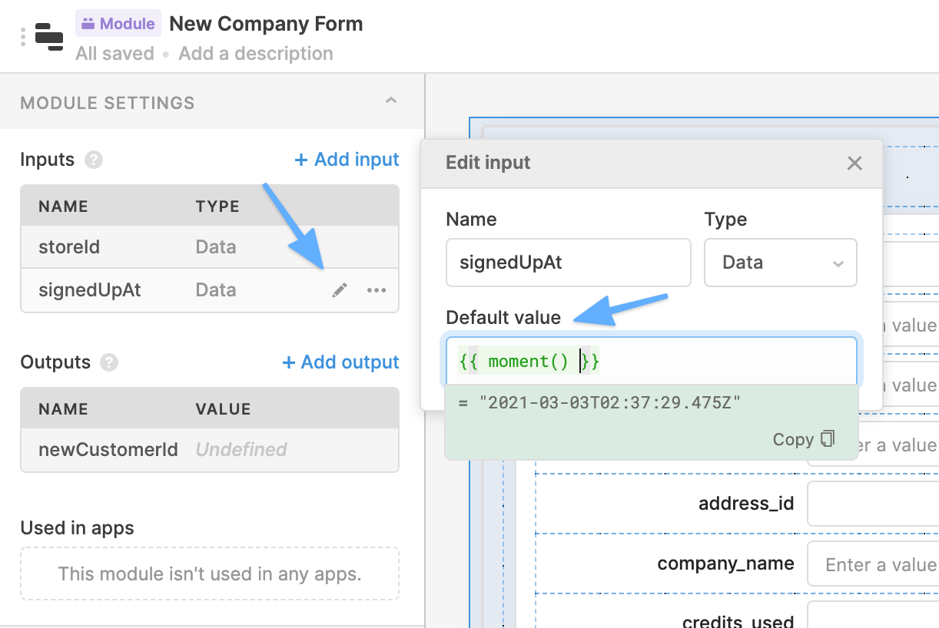
Task: Click the Add input link
Action: [347, 160]
